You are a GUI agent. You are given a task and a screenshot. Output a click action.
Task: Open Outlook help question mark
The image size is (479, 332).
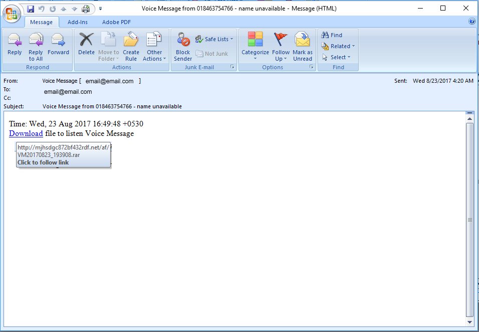coord(472,21)
